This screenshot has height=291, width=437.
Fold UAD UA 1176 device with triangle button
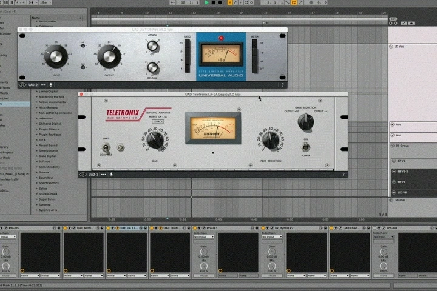113,228
